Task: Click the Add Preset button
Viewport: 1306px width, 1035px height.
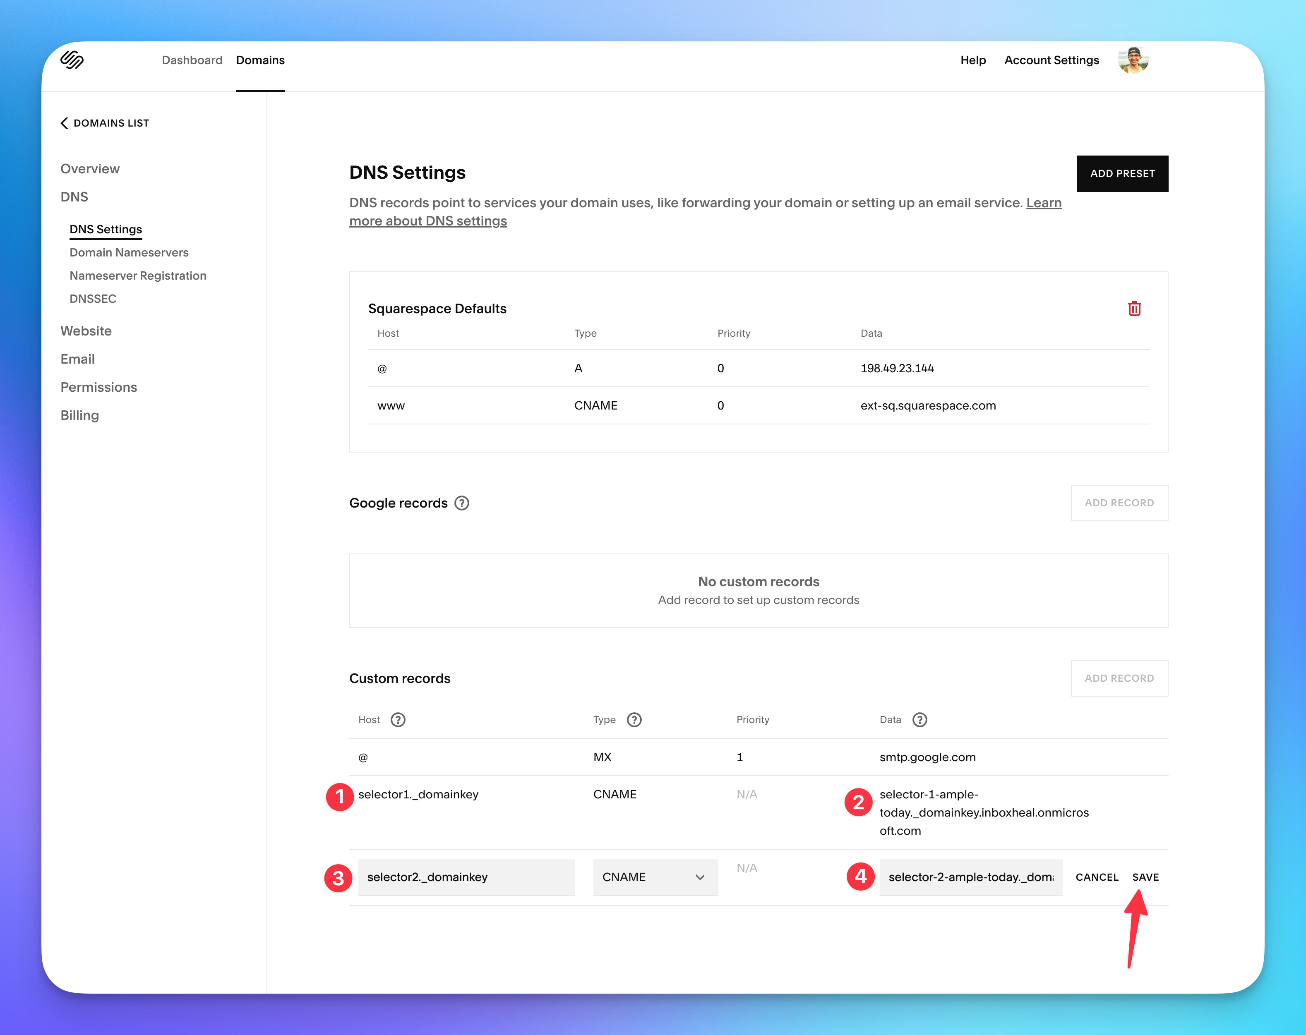Action: [x=1122, y=174]
